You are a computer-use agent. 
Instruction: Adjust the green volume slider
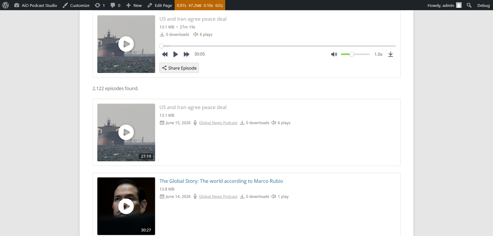tap(355, 54)
